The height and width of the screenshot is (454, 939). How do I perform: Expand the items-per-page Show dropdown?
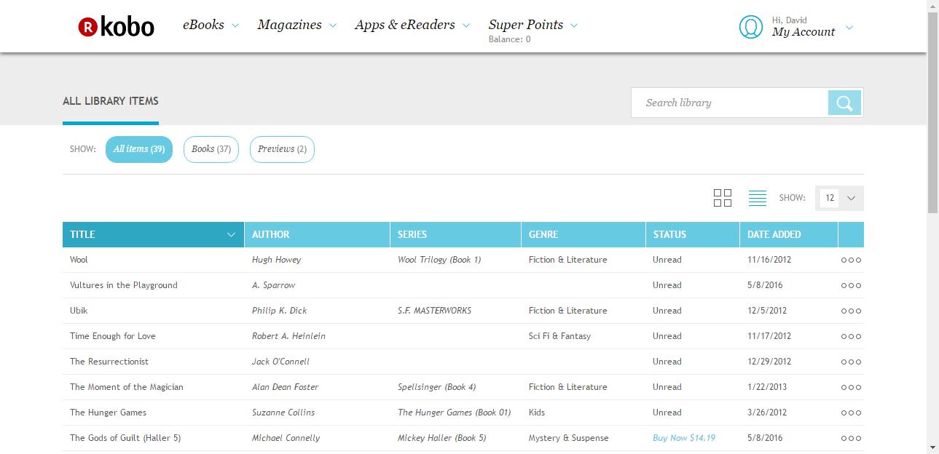(839, 198)
